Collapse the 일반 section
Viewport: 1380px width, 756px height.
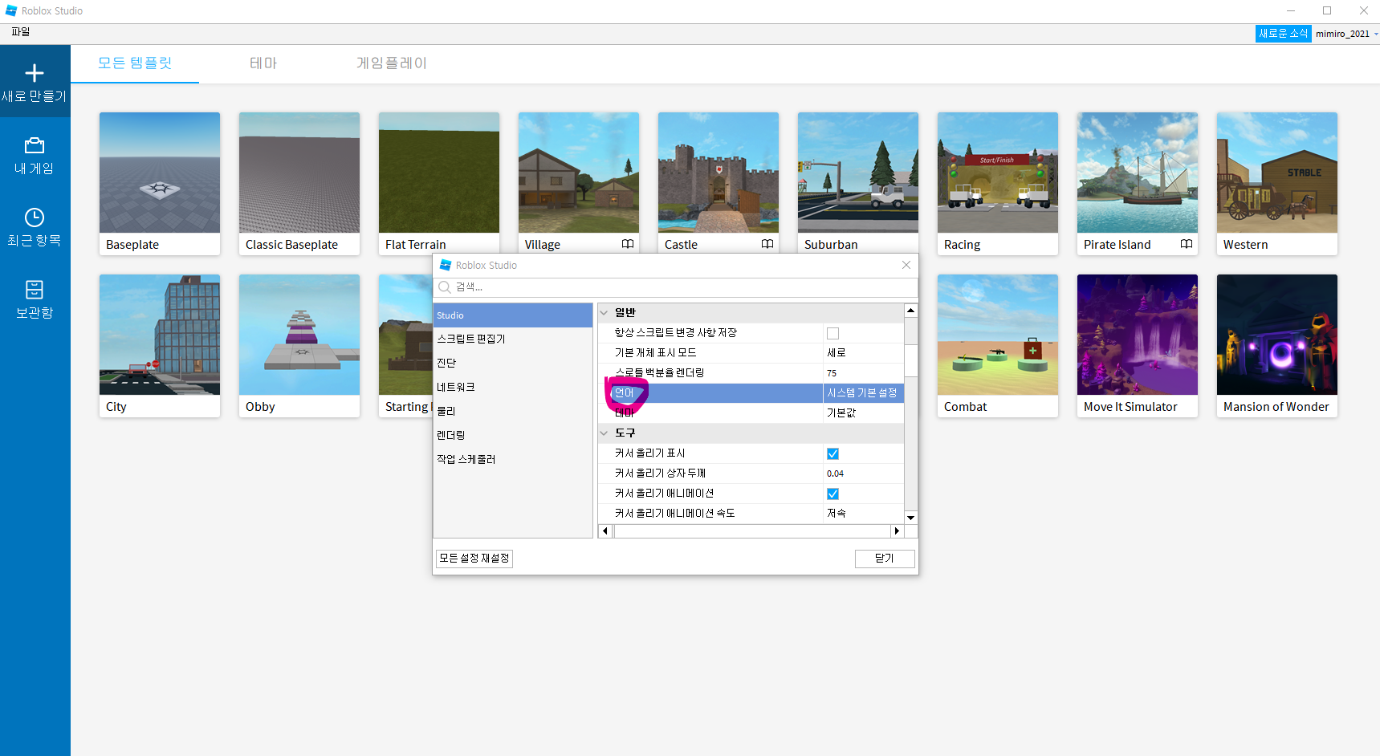(605, 313)
